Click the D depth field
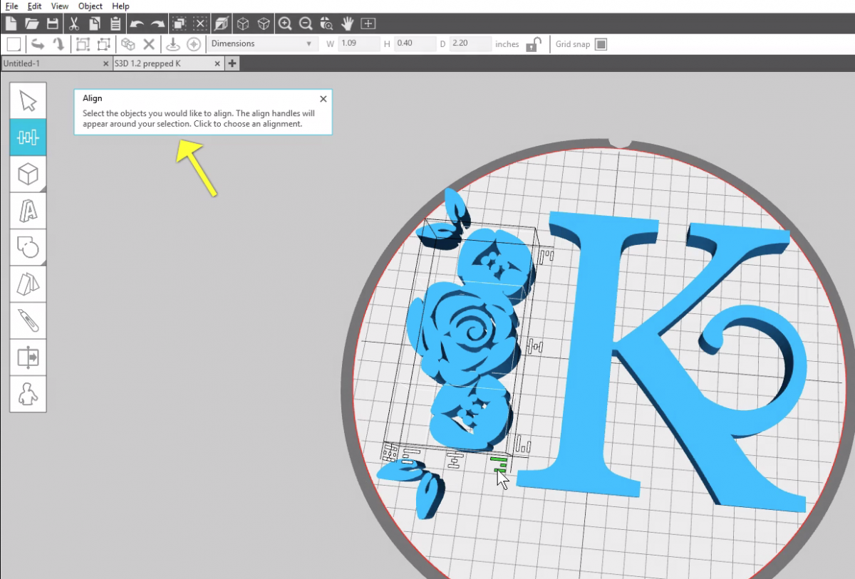Image resolution: width=855 pixels, height=579 pixels. [x=470, y=44]
